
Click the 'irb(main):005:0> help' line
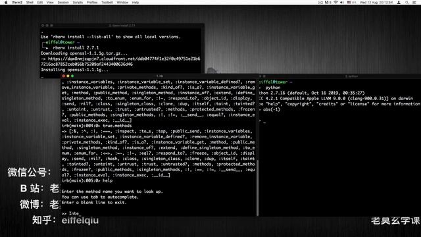coord(87,180)
